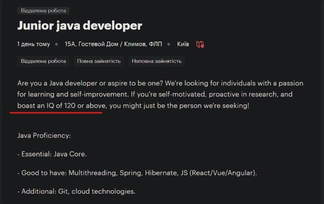The image size is (324, 204).
Task: Click the 'Київ' city link
Action: 183,44
